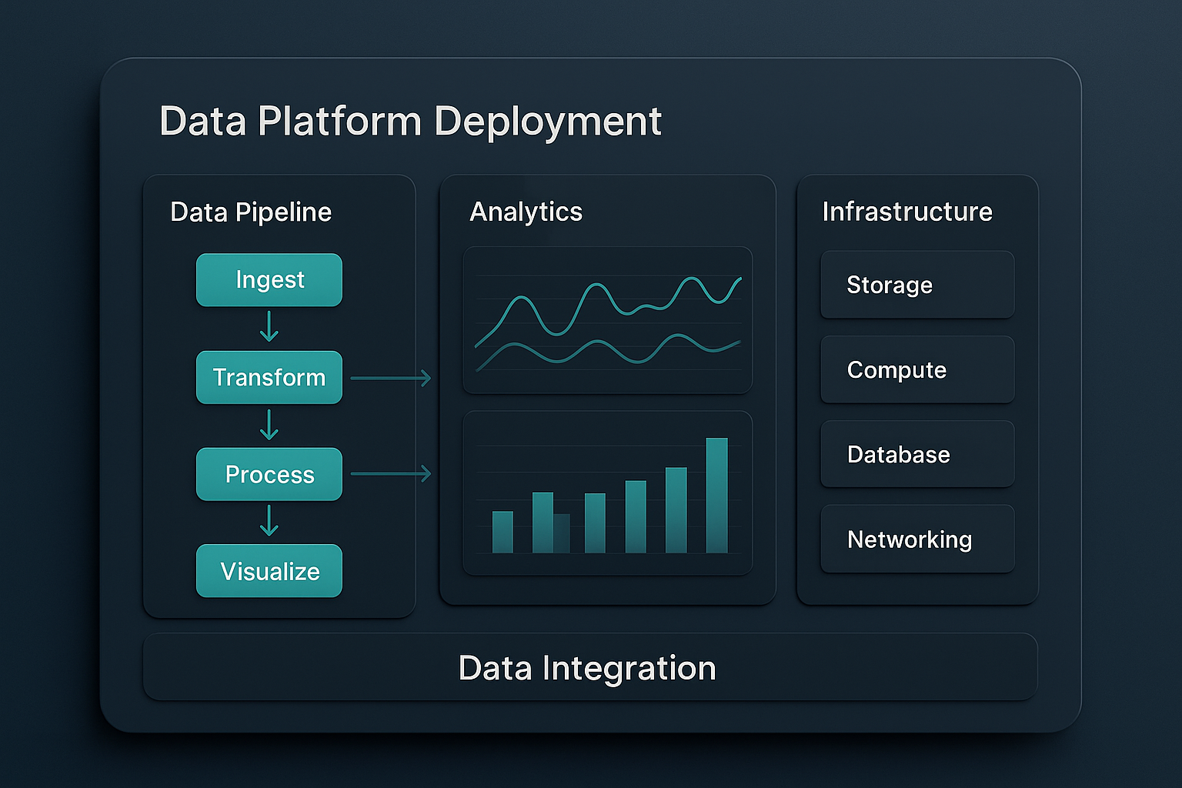Click the Data Pipeline panel header
Image resolution: width=1182 pixels, height=788 pixels.
click(x=250, y=212)
